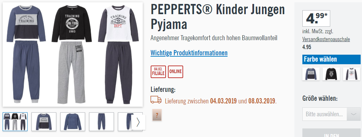Image resolution: width=362 pixels, height=137 pixels.
Task: Click the delivery truck icon
Action: pos(156,99)
